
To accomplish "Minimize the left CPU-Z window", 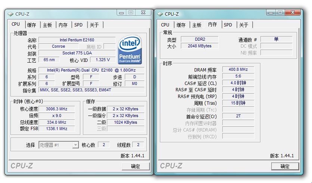I will click(x=121, y=13).
